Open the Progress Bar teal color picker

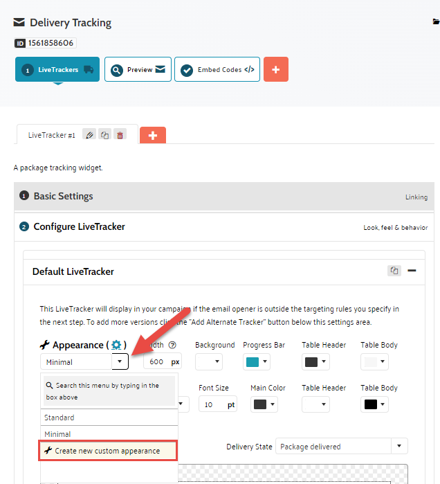click(x=257, y=361)
